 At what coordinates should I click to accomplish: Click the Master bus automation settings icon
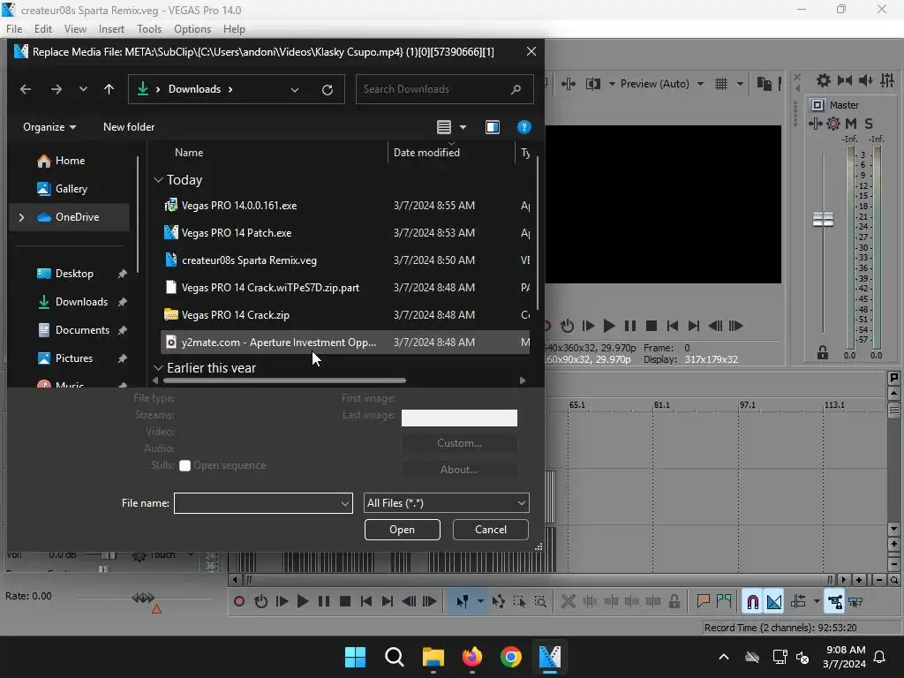click(x=833, y=123)
